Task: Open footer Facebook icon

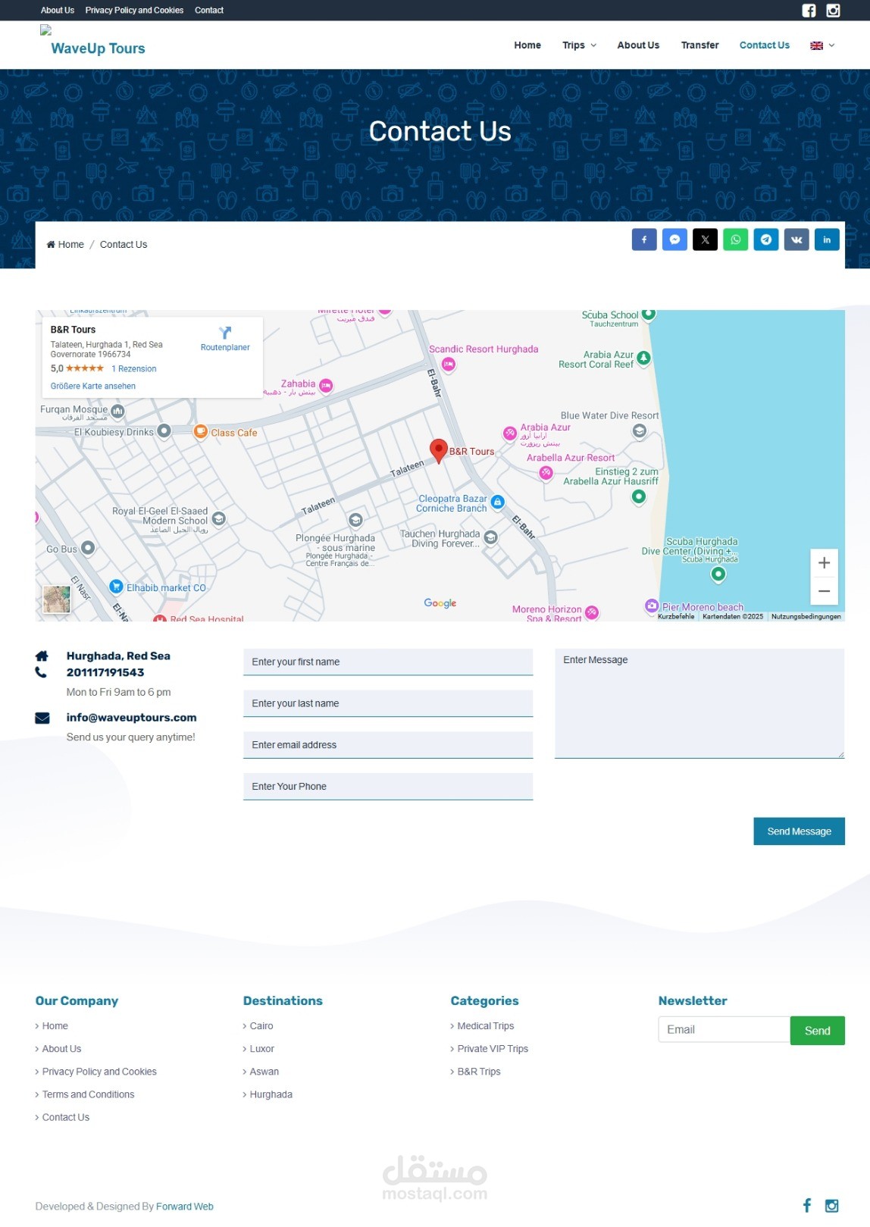Action: pos(807,1206)
